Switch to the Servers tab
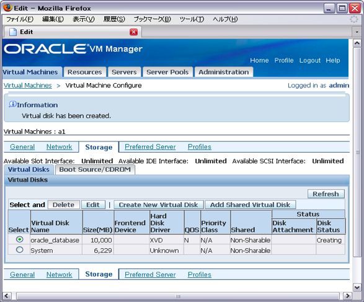This screenshot has width=364, height=302. coord(124,72)
